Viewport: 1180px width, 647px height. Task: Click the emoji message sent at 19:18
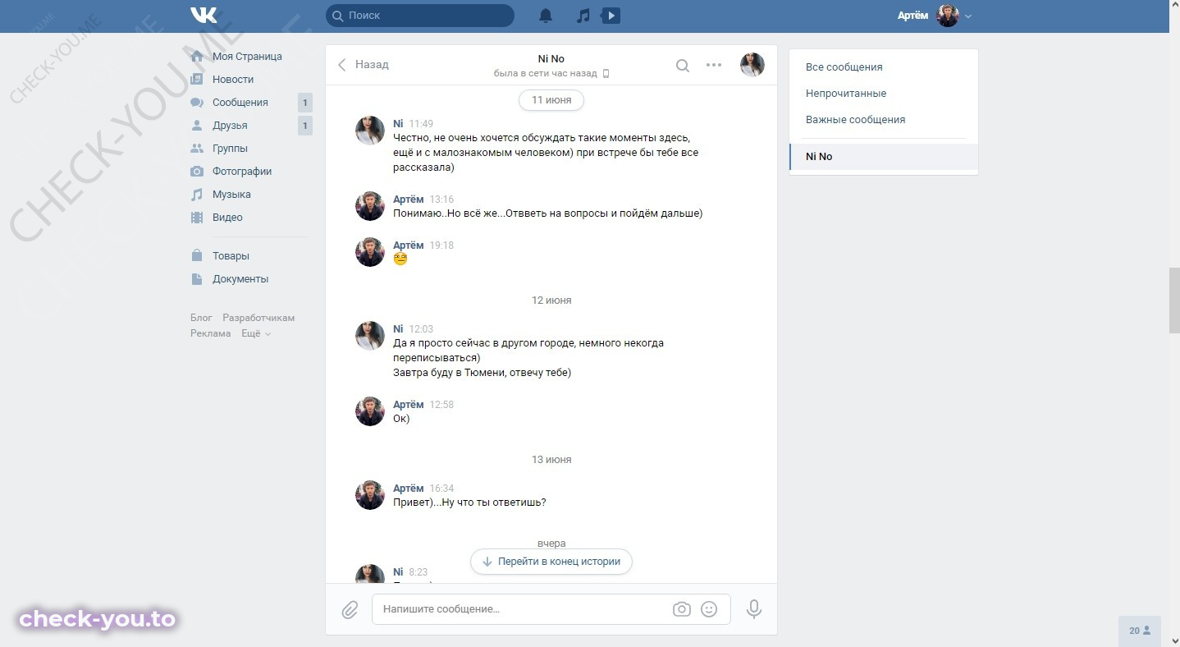click(x=400, y=259)
